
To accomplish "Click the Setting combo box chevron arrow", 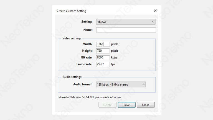I will coord(153,22).
